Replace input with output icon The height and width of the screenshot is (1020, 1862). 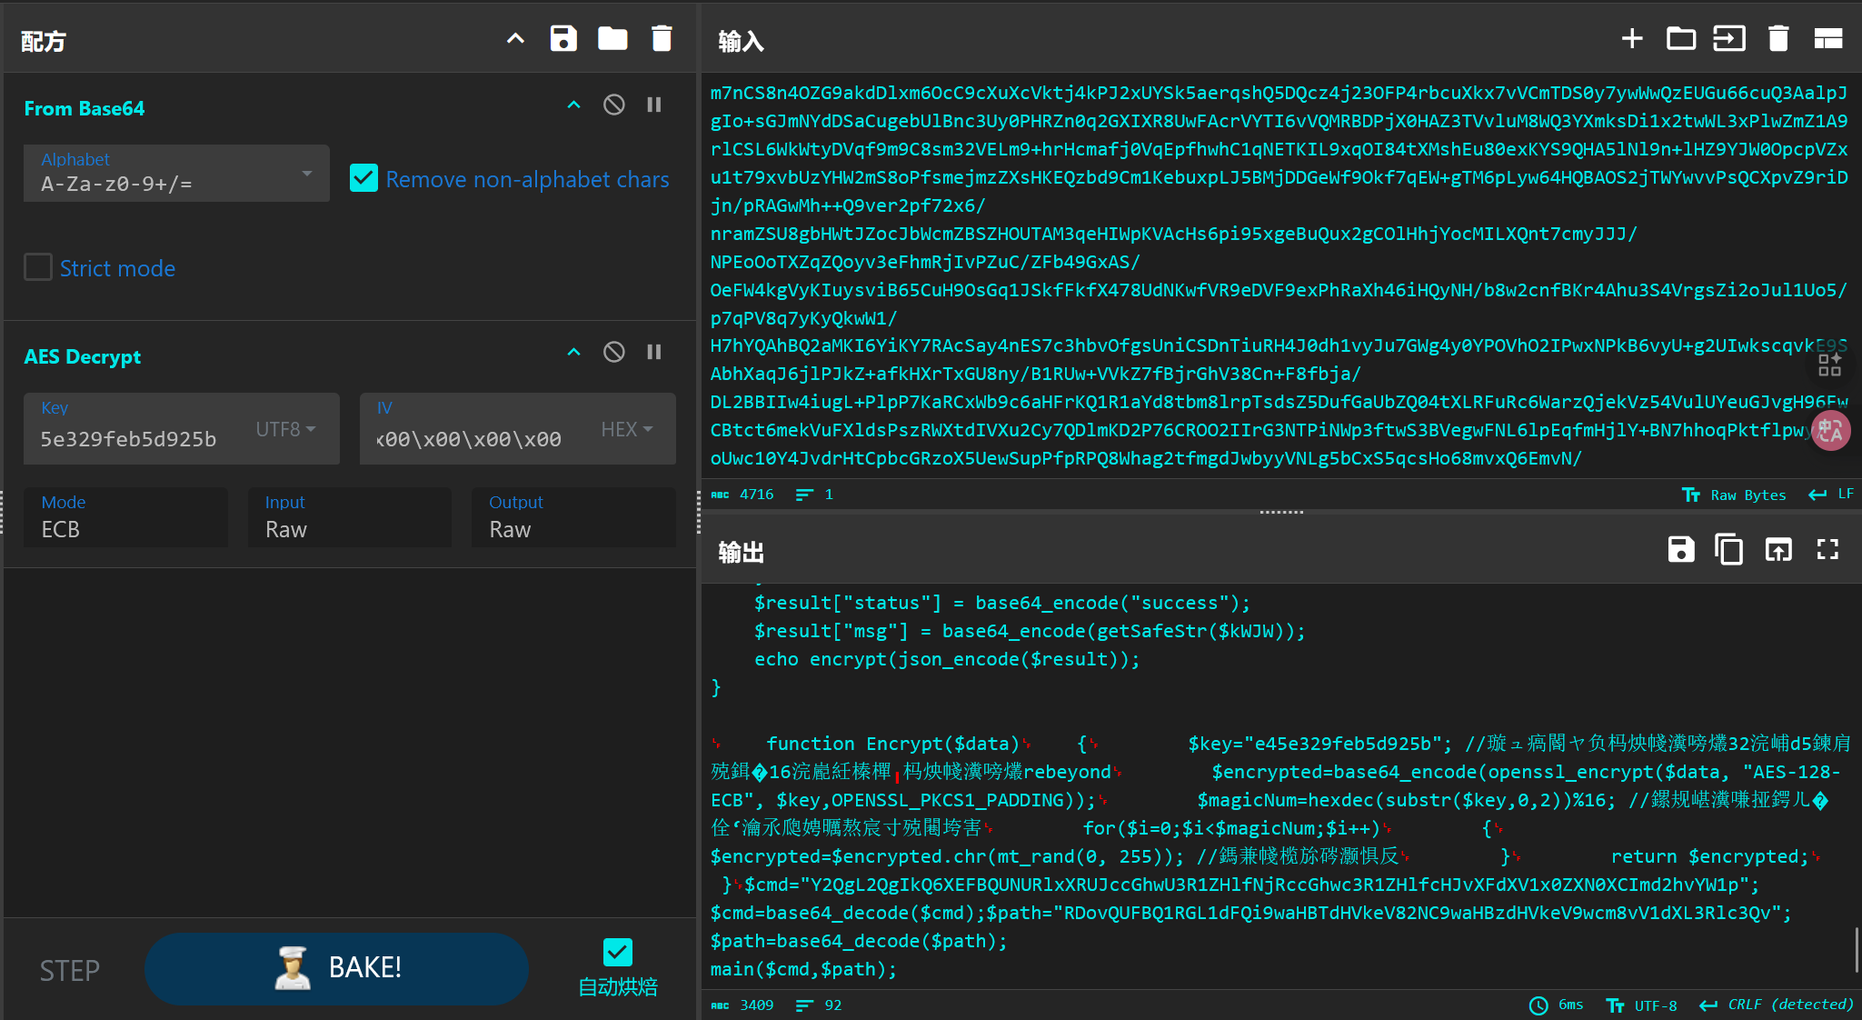click(1777, 550)
